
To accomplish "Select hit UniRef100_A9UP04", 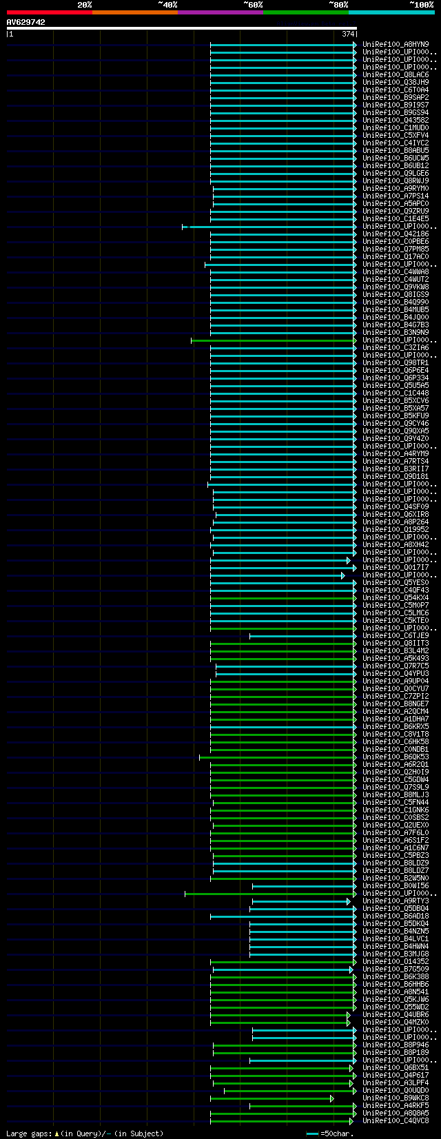I will coord(396,681).
